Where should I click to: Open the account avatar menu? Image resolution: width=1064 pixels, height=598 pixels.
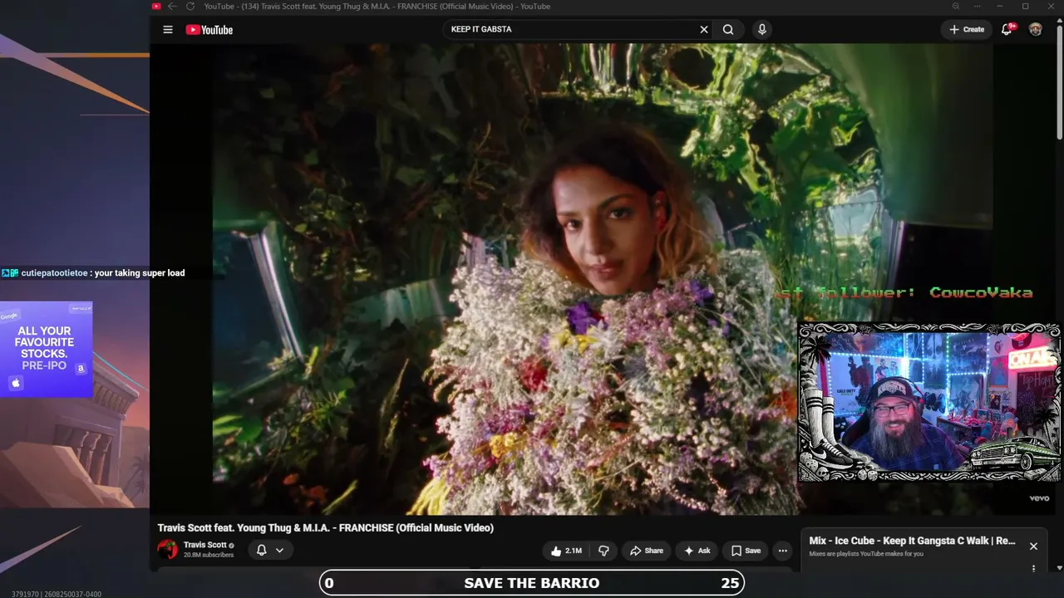point(1036,30)
